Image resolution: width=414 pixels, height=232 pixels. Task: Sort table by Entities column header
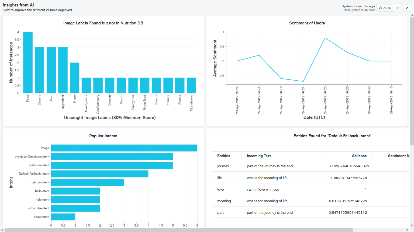223,156
